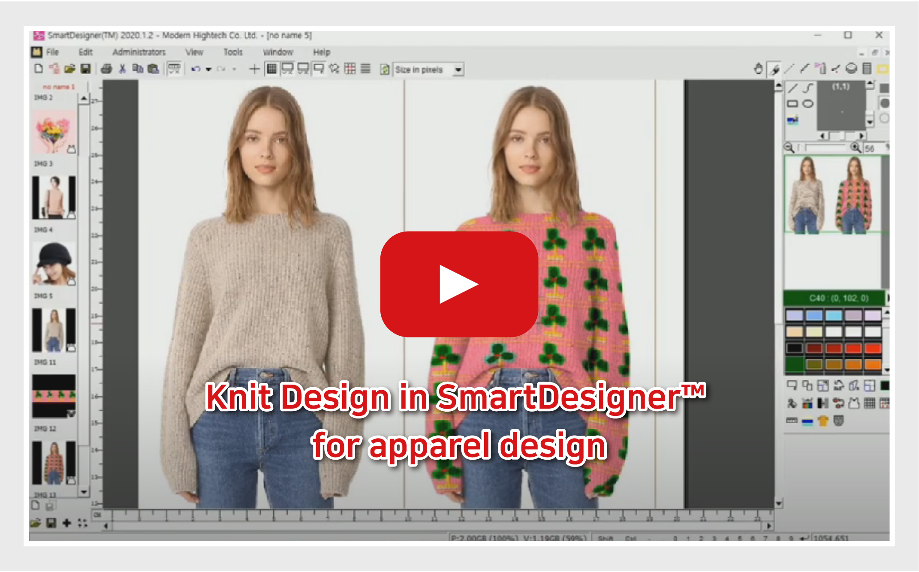Click the zoom in magnifier icon
Image resolution: width=919 pixels, height=572 pixels.
(x=856, y=148)
